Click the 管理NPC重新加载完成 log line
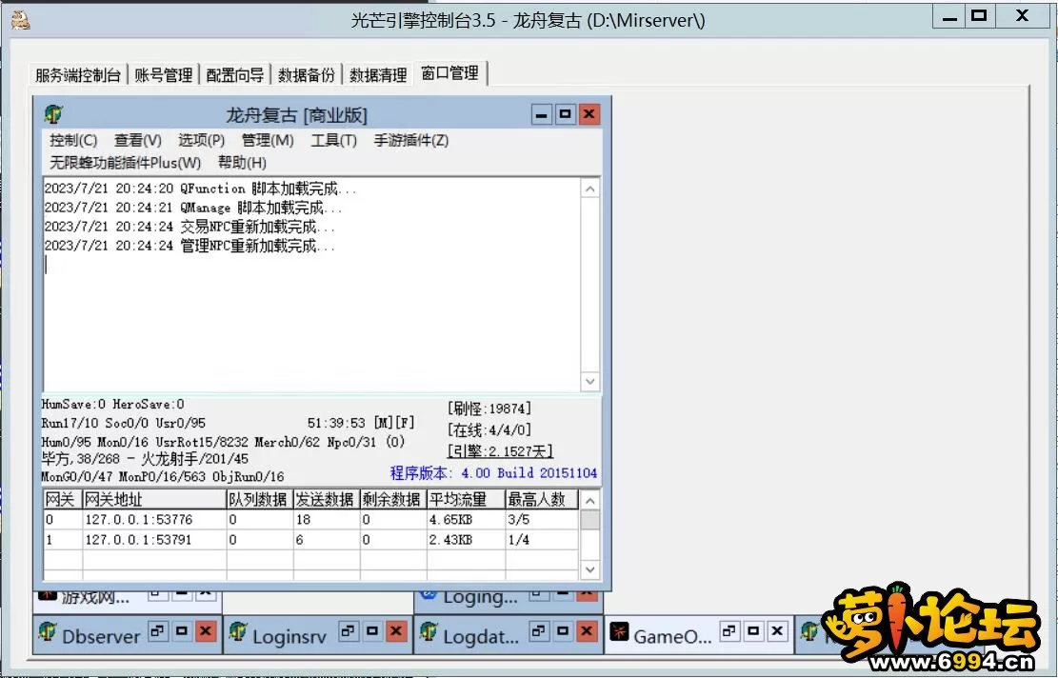1058x678 pixels. point(190,246)
